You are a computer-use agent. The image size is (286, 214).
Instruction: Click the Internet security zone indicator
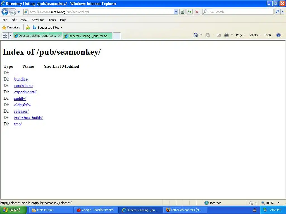pyautogui.click(x=213, y=203)
